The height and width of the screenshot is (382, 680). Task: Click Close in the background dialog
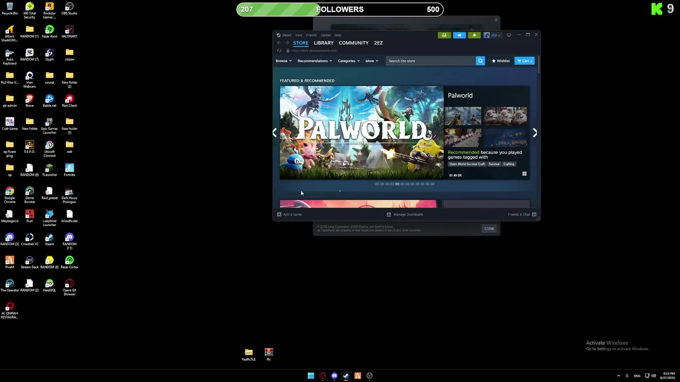[489, 229]
